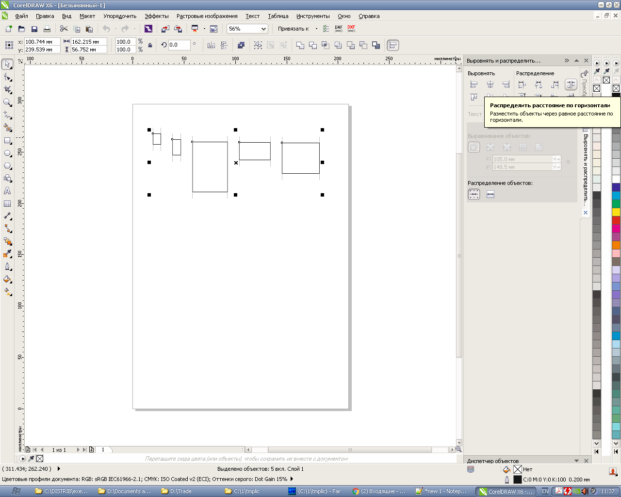Open the Эффекты menu
The image size is (621, 497).
click(x=157, y=16)
